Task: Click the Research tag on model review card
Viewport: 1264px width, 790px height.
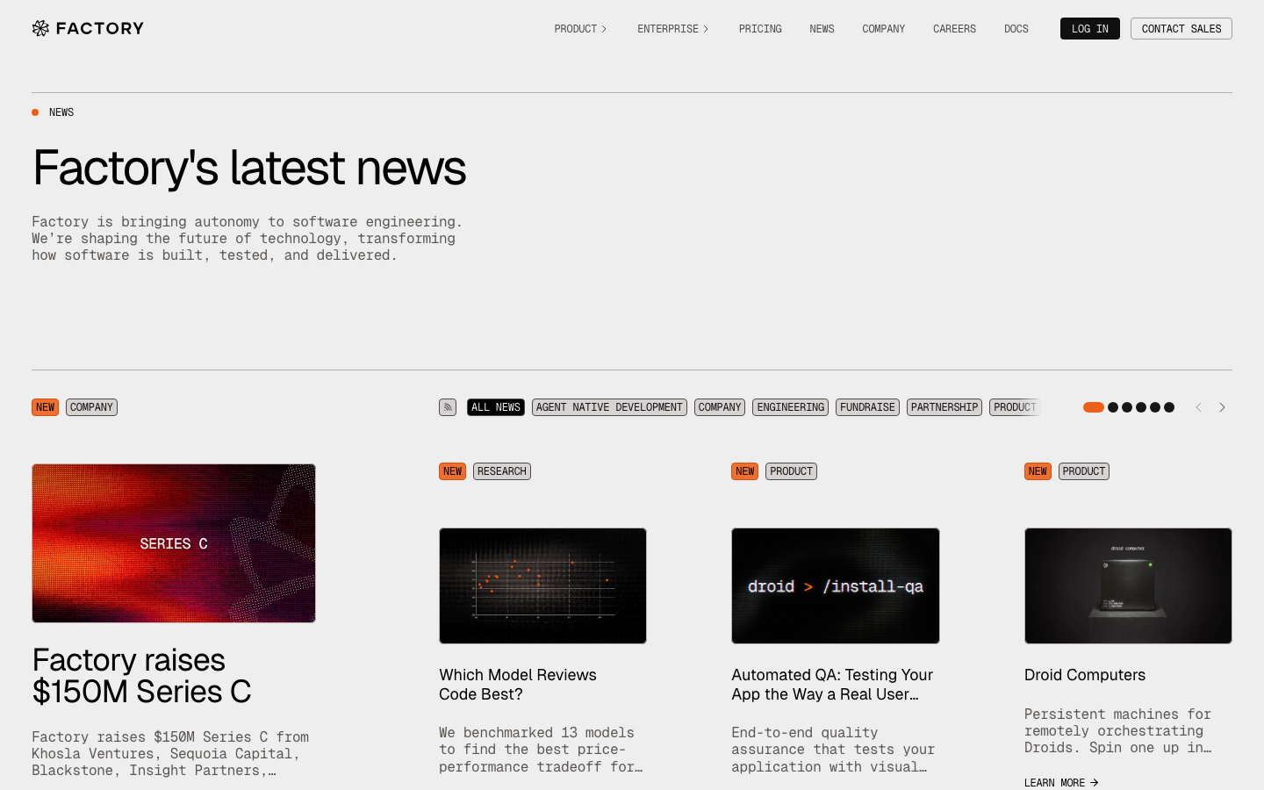Action: tap(502, 471)
